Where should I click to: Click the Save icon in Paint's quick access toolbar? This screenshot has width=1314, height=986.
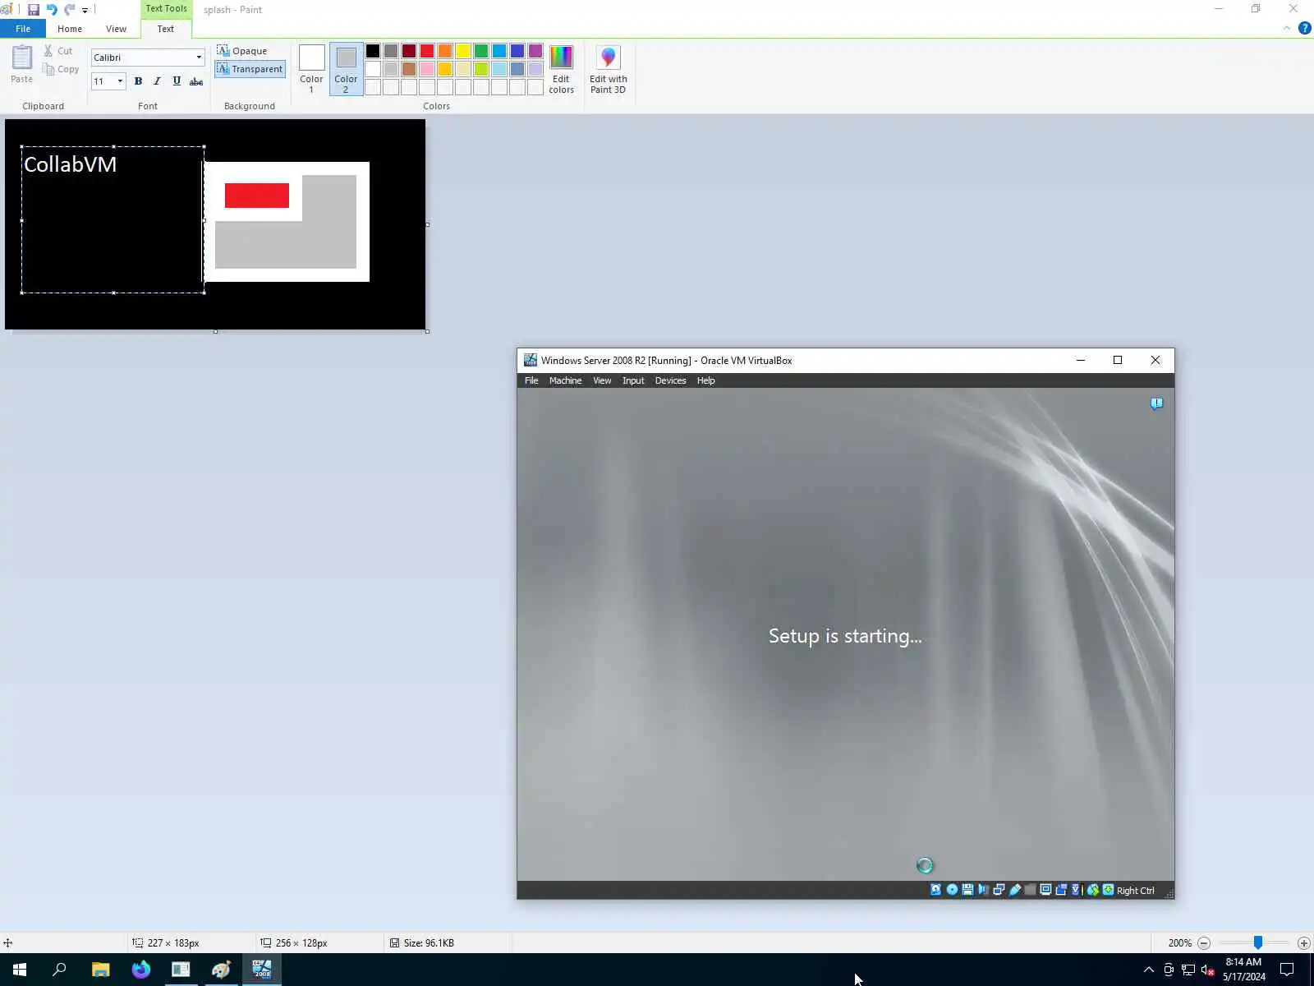34,10
